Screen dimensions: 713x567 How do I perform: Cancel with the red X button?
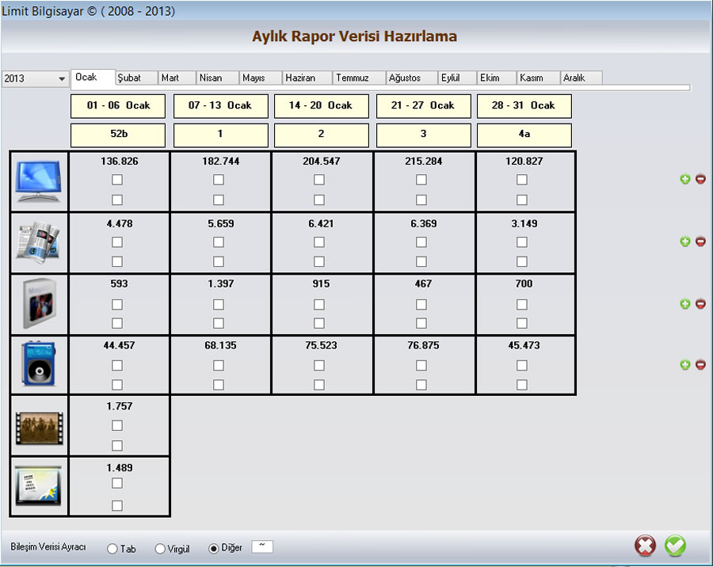click(x=646, y=546)
